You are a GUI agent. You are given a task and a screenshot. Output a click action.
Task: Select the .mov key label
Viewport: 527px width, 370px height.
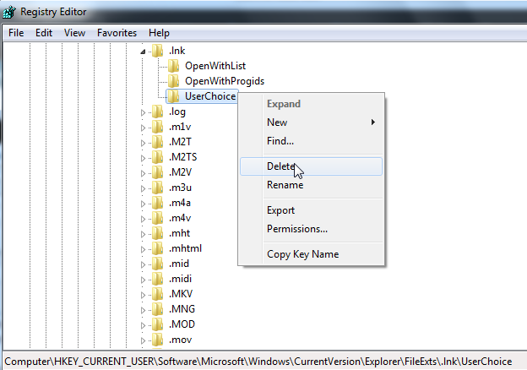point(180,340)
